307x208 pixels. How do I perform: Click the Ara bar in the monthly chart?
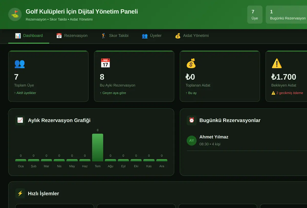tap(162, 160)
